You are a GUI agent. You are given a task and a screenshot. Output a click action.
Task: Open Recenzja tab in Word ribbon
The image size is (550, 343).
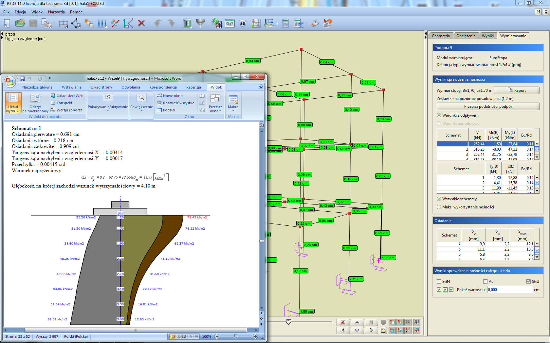[x=193, y=87]
